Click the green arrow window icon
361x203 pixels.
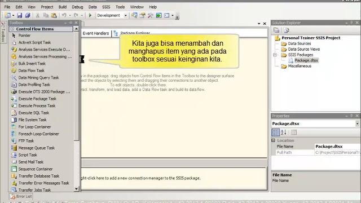(159, 15)
